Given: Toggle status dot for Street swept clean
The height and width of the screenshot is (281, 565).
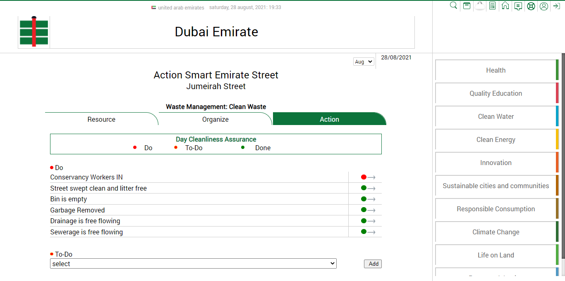Looking at the screenshot, I should (x=364, y=188).
